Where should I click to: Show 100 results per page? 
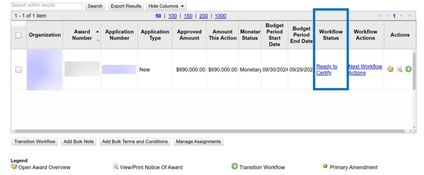coord(172,16)
